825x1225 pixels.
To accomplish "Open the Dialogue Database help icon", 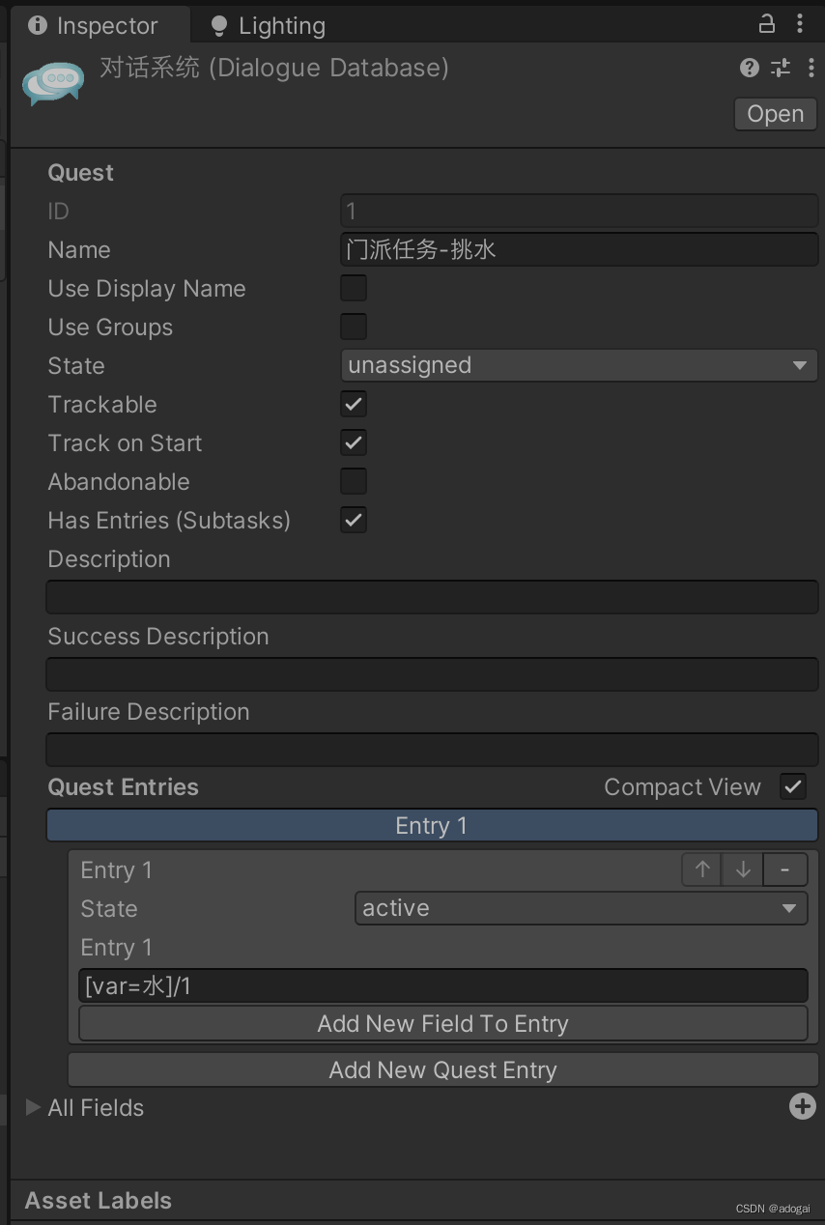I will [749, 68].
